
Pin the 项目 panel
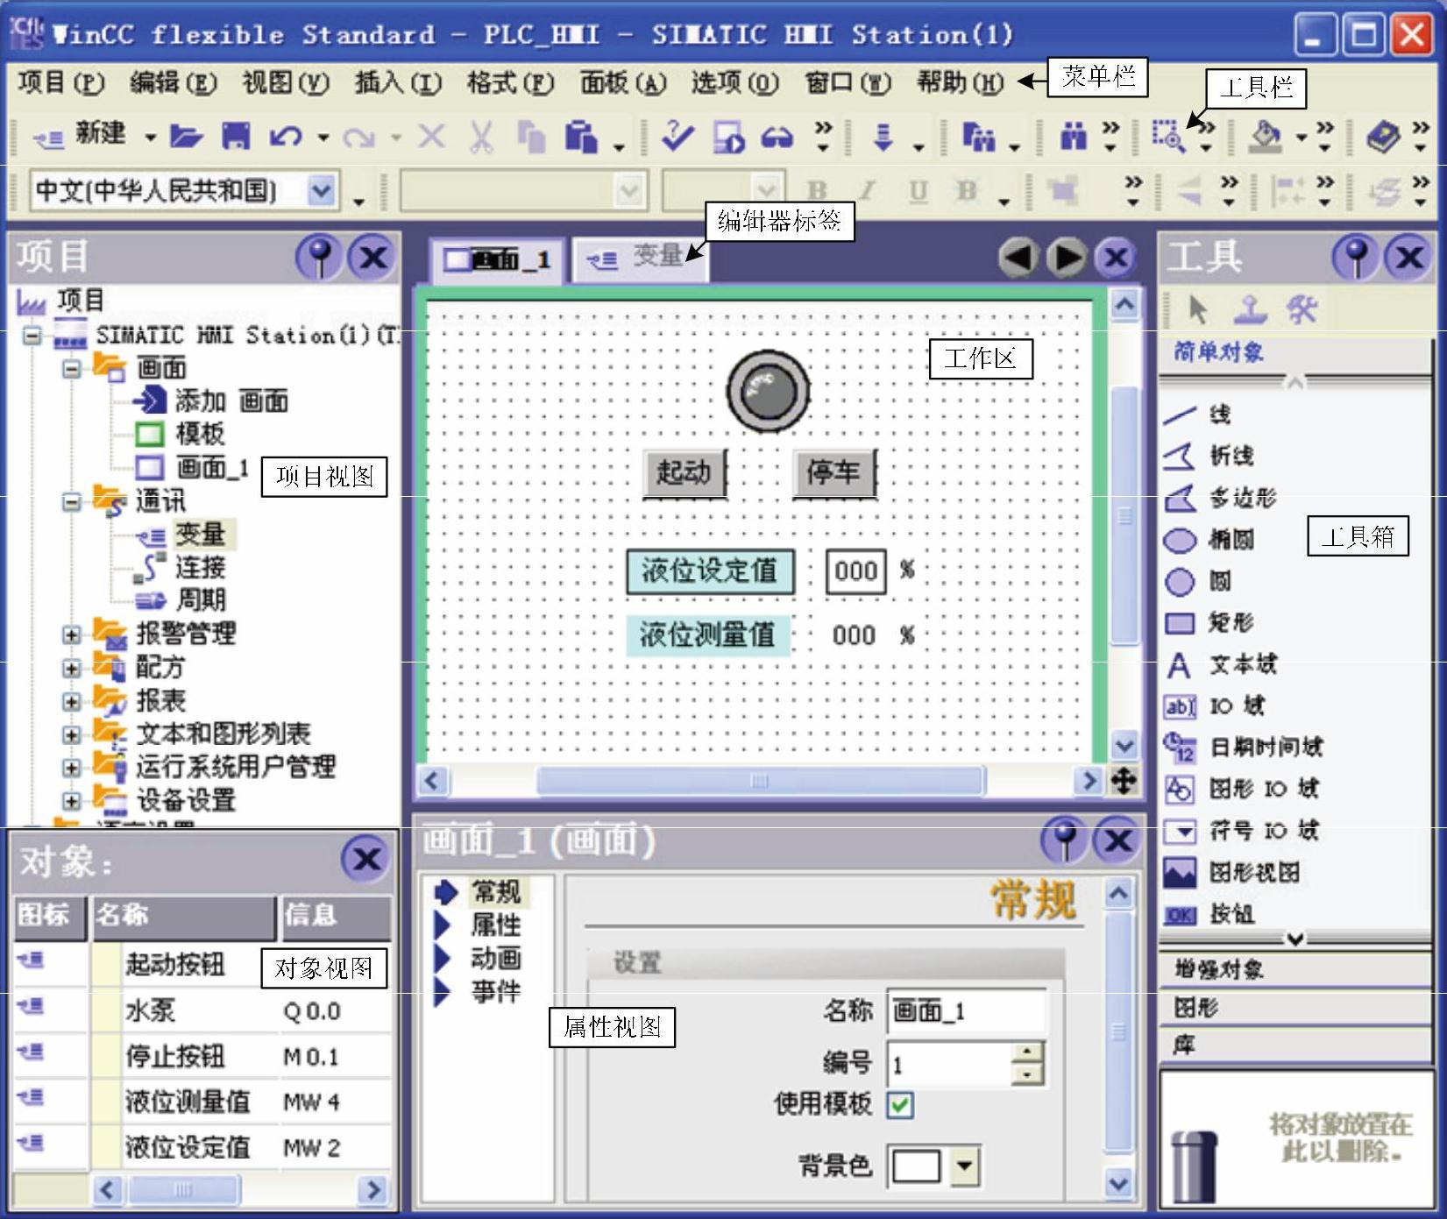click(320, 258)
